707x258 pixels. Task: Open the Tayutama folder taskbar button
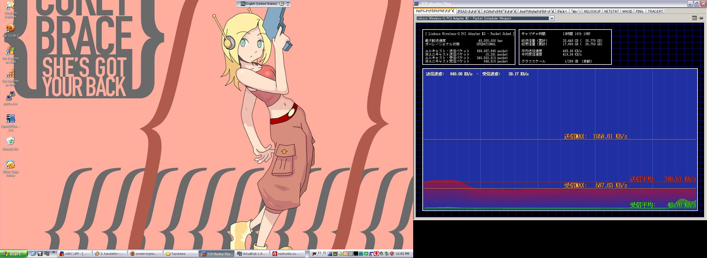point(181,254)
